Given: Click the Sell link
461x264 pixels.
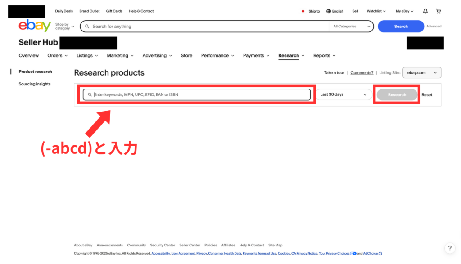Looking at the screenshot, I should pyautogui.click(x=355, y=11).
